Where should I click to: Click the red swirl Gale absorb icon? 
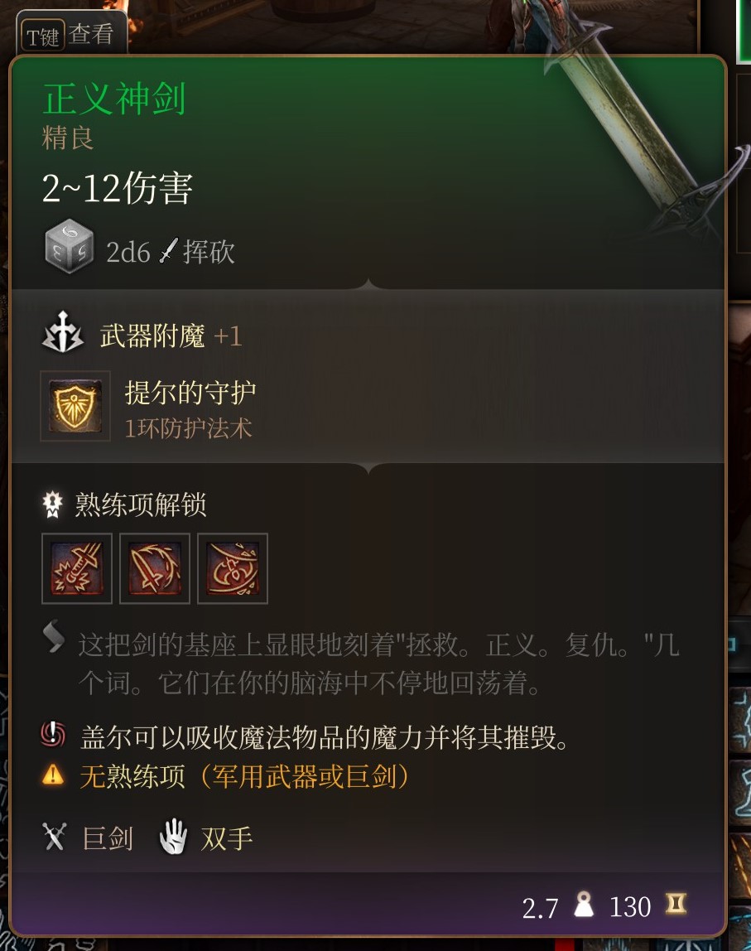(x=53, y=735)
